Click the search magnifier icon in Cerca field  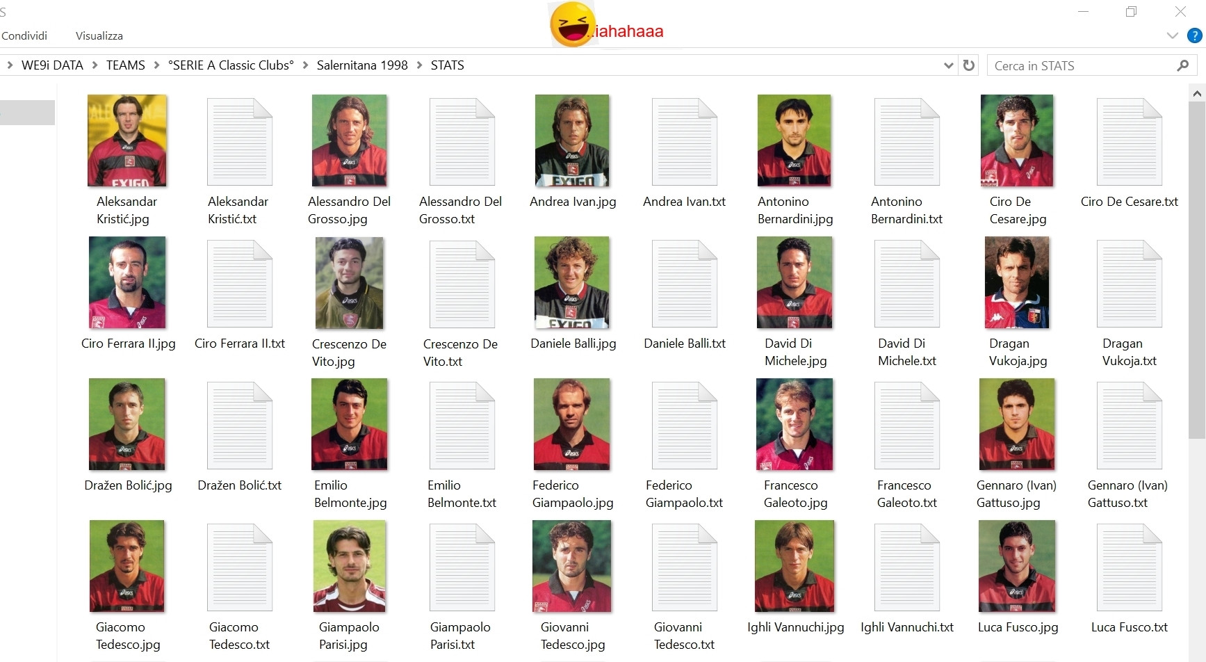1182,65
